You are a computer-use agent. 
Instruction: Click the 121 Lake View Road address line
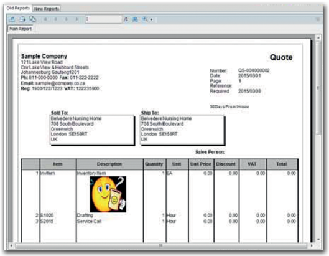coord(42,62)
